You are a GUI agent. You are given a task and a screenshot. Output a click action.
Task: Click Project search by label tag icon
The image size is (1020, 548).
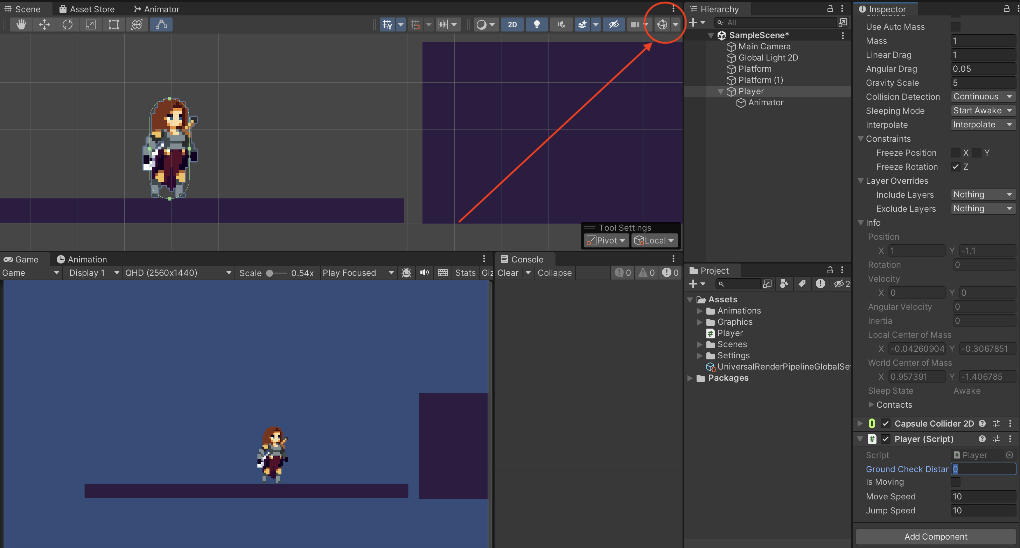pyautogui.click(x=802, y=283)
